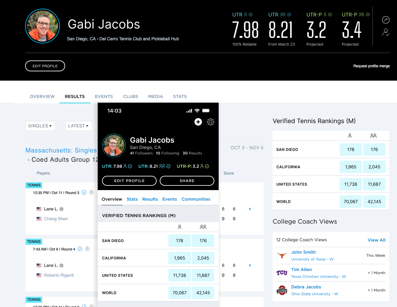The image size is (397, 307).
Task: Open the EVENTS tab
Action: coord(104,96)
